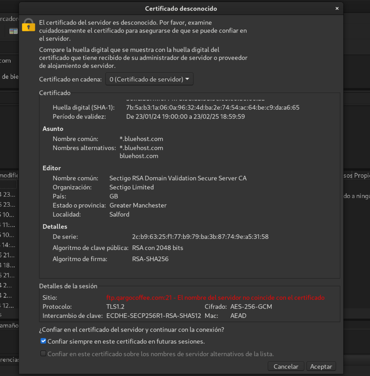Click the 'Período de validez:' label
The image size is (370, 376).
click(79, 116)
